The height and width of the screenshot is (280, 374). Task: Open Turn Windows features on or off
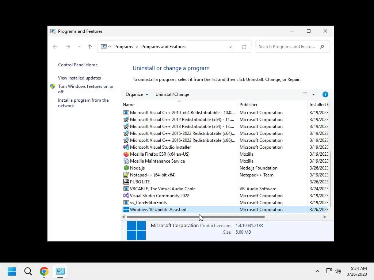coord(86,89)
